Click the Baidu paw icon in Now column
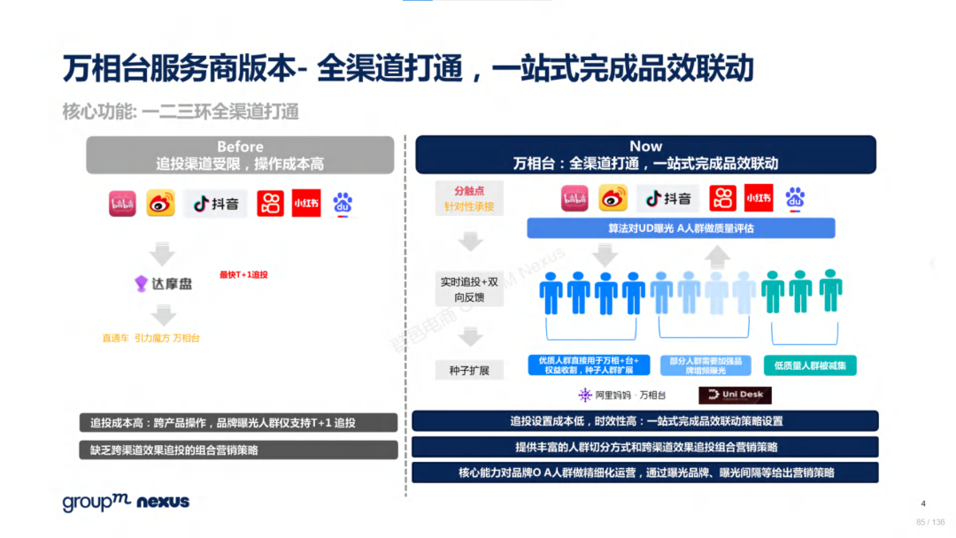This screenshot has width=956, height=538. click(x=795, y=198)
